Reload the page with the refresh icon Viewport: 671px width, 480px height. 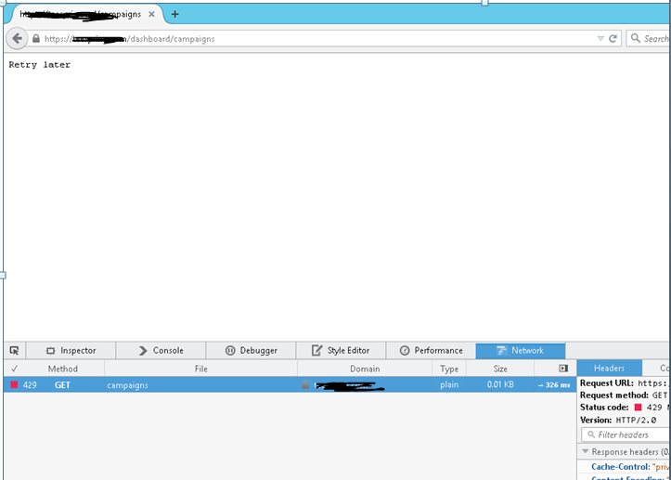[x=613, y=39]
